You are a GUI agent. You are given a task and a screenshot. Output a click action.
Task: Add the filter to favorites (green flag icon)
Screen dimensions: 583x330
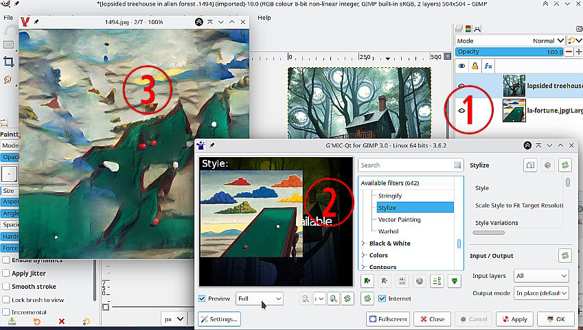coord(367,281)
